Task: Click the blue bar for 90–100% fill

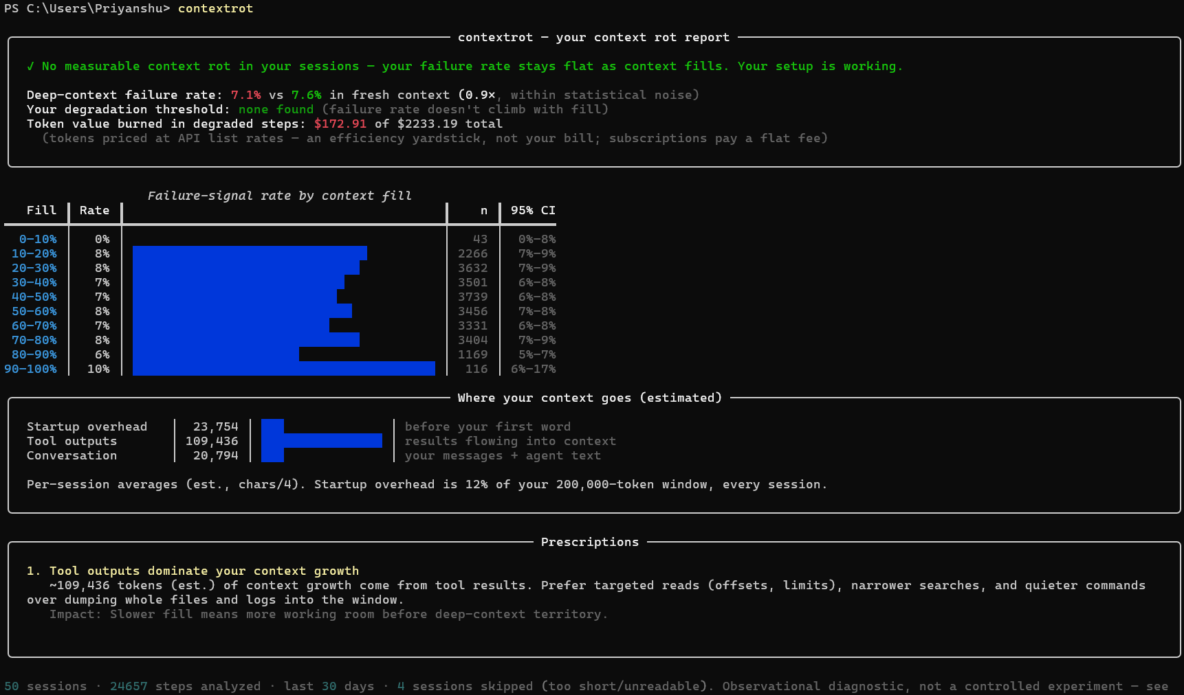Action: pyautogui.click(x=284, y=369)
